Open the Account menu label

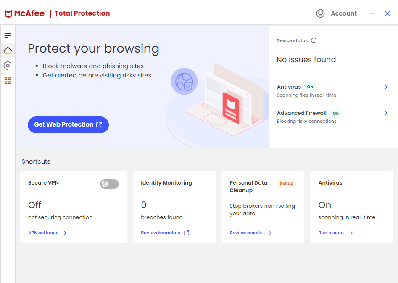[x=343, y=13]
